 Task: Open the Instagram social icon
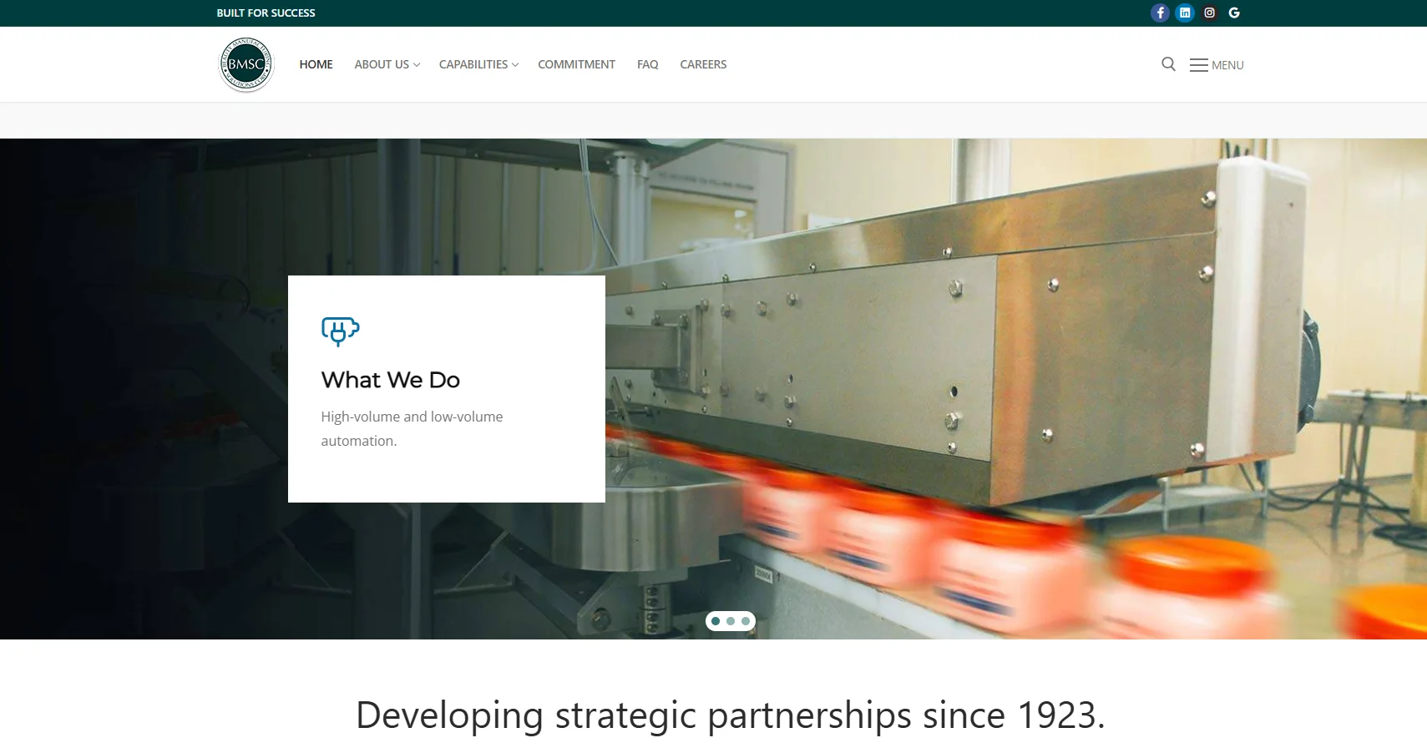click(1209, 13)
